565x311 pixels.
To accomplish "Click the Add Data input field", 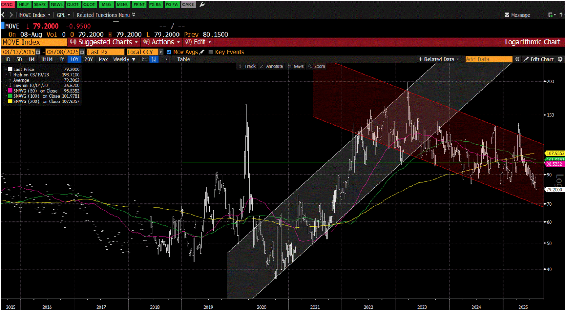I will [488, 59].
